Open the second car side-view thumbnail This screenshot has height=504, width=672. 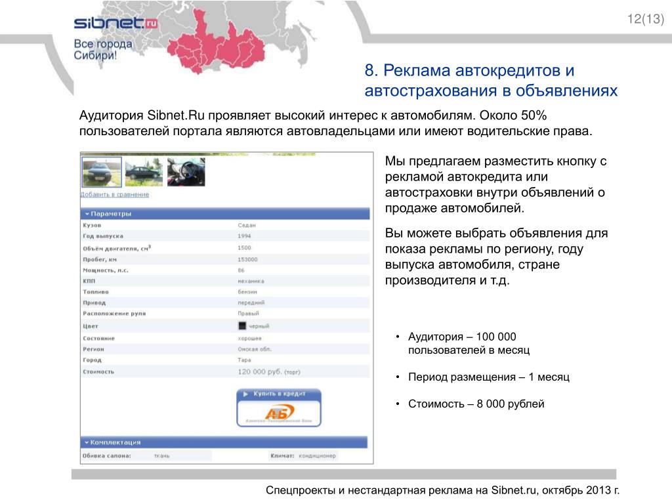(144, 172)
